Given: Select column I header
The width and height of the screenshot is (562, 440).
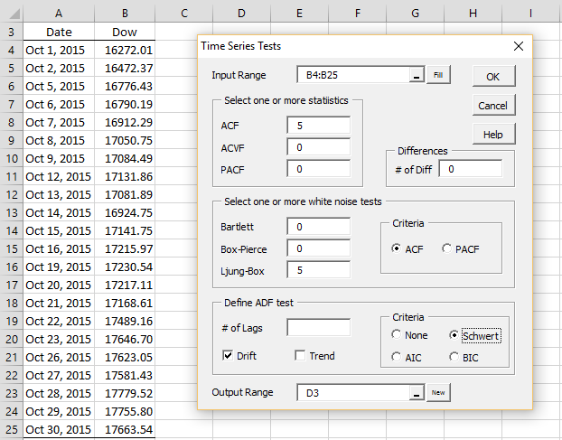Looking at the screenshot, I should tap(530, 14).
